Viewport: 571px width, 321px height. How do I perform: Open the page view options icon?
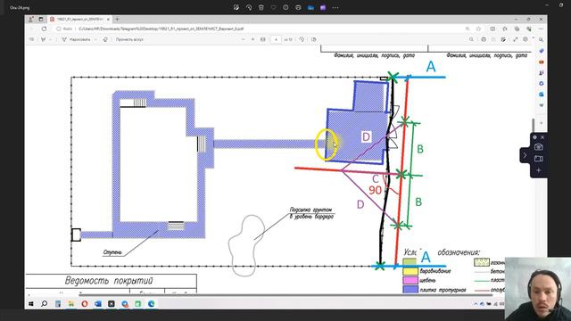click(x=314, y=39)
